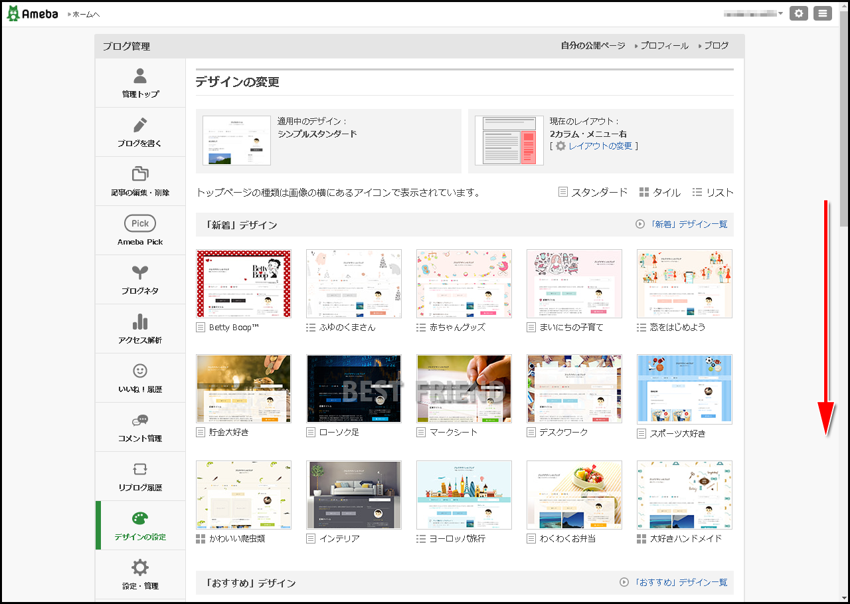Select the 大好きハンドメイド design thumbnail
The height and width of the screenshot is (604, 850).
click(x=685, y=495)
